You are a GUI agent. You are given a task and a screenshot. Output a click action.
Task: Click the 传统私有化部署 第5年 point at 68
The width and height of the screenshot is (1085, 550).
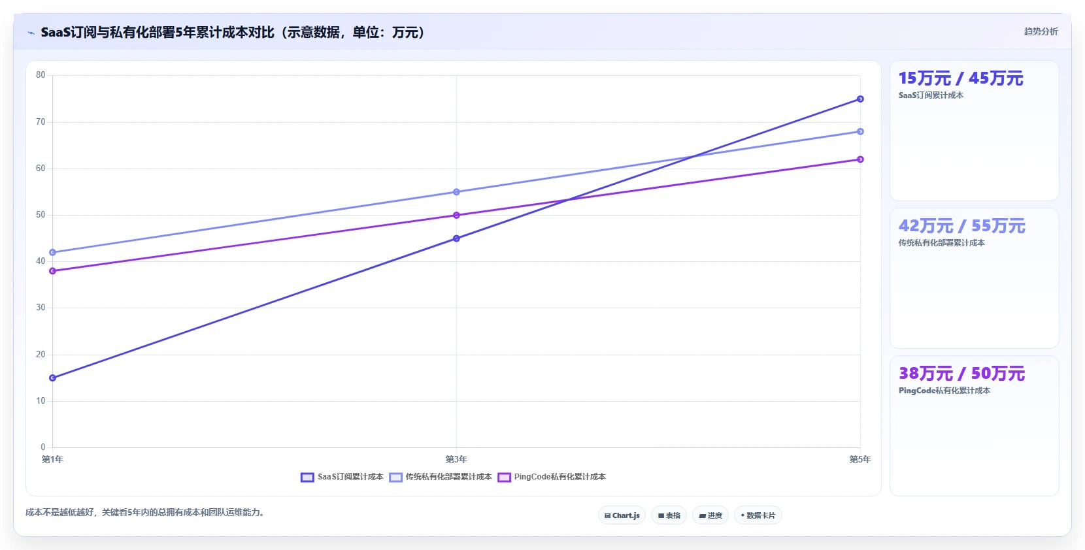coord(860,131)
